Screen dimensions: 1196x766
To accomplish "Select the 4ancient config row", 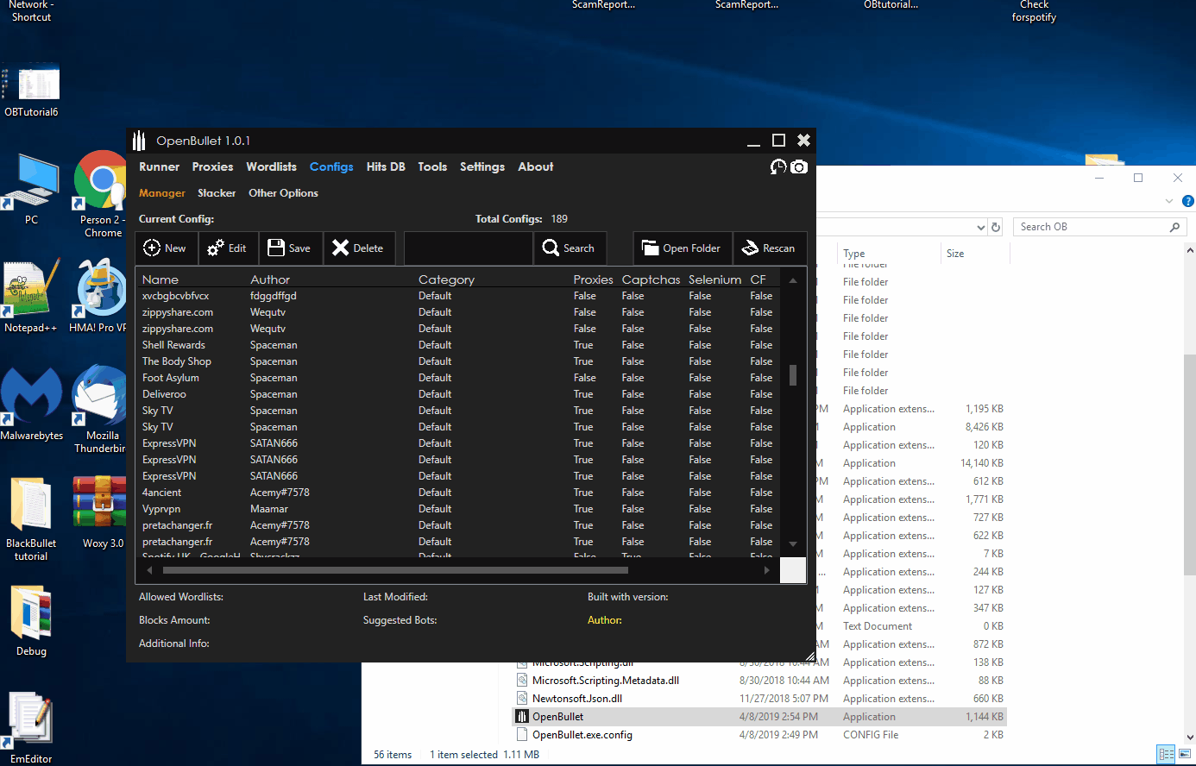I will coord(459,493).
